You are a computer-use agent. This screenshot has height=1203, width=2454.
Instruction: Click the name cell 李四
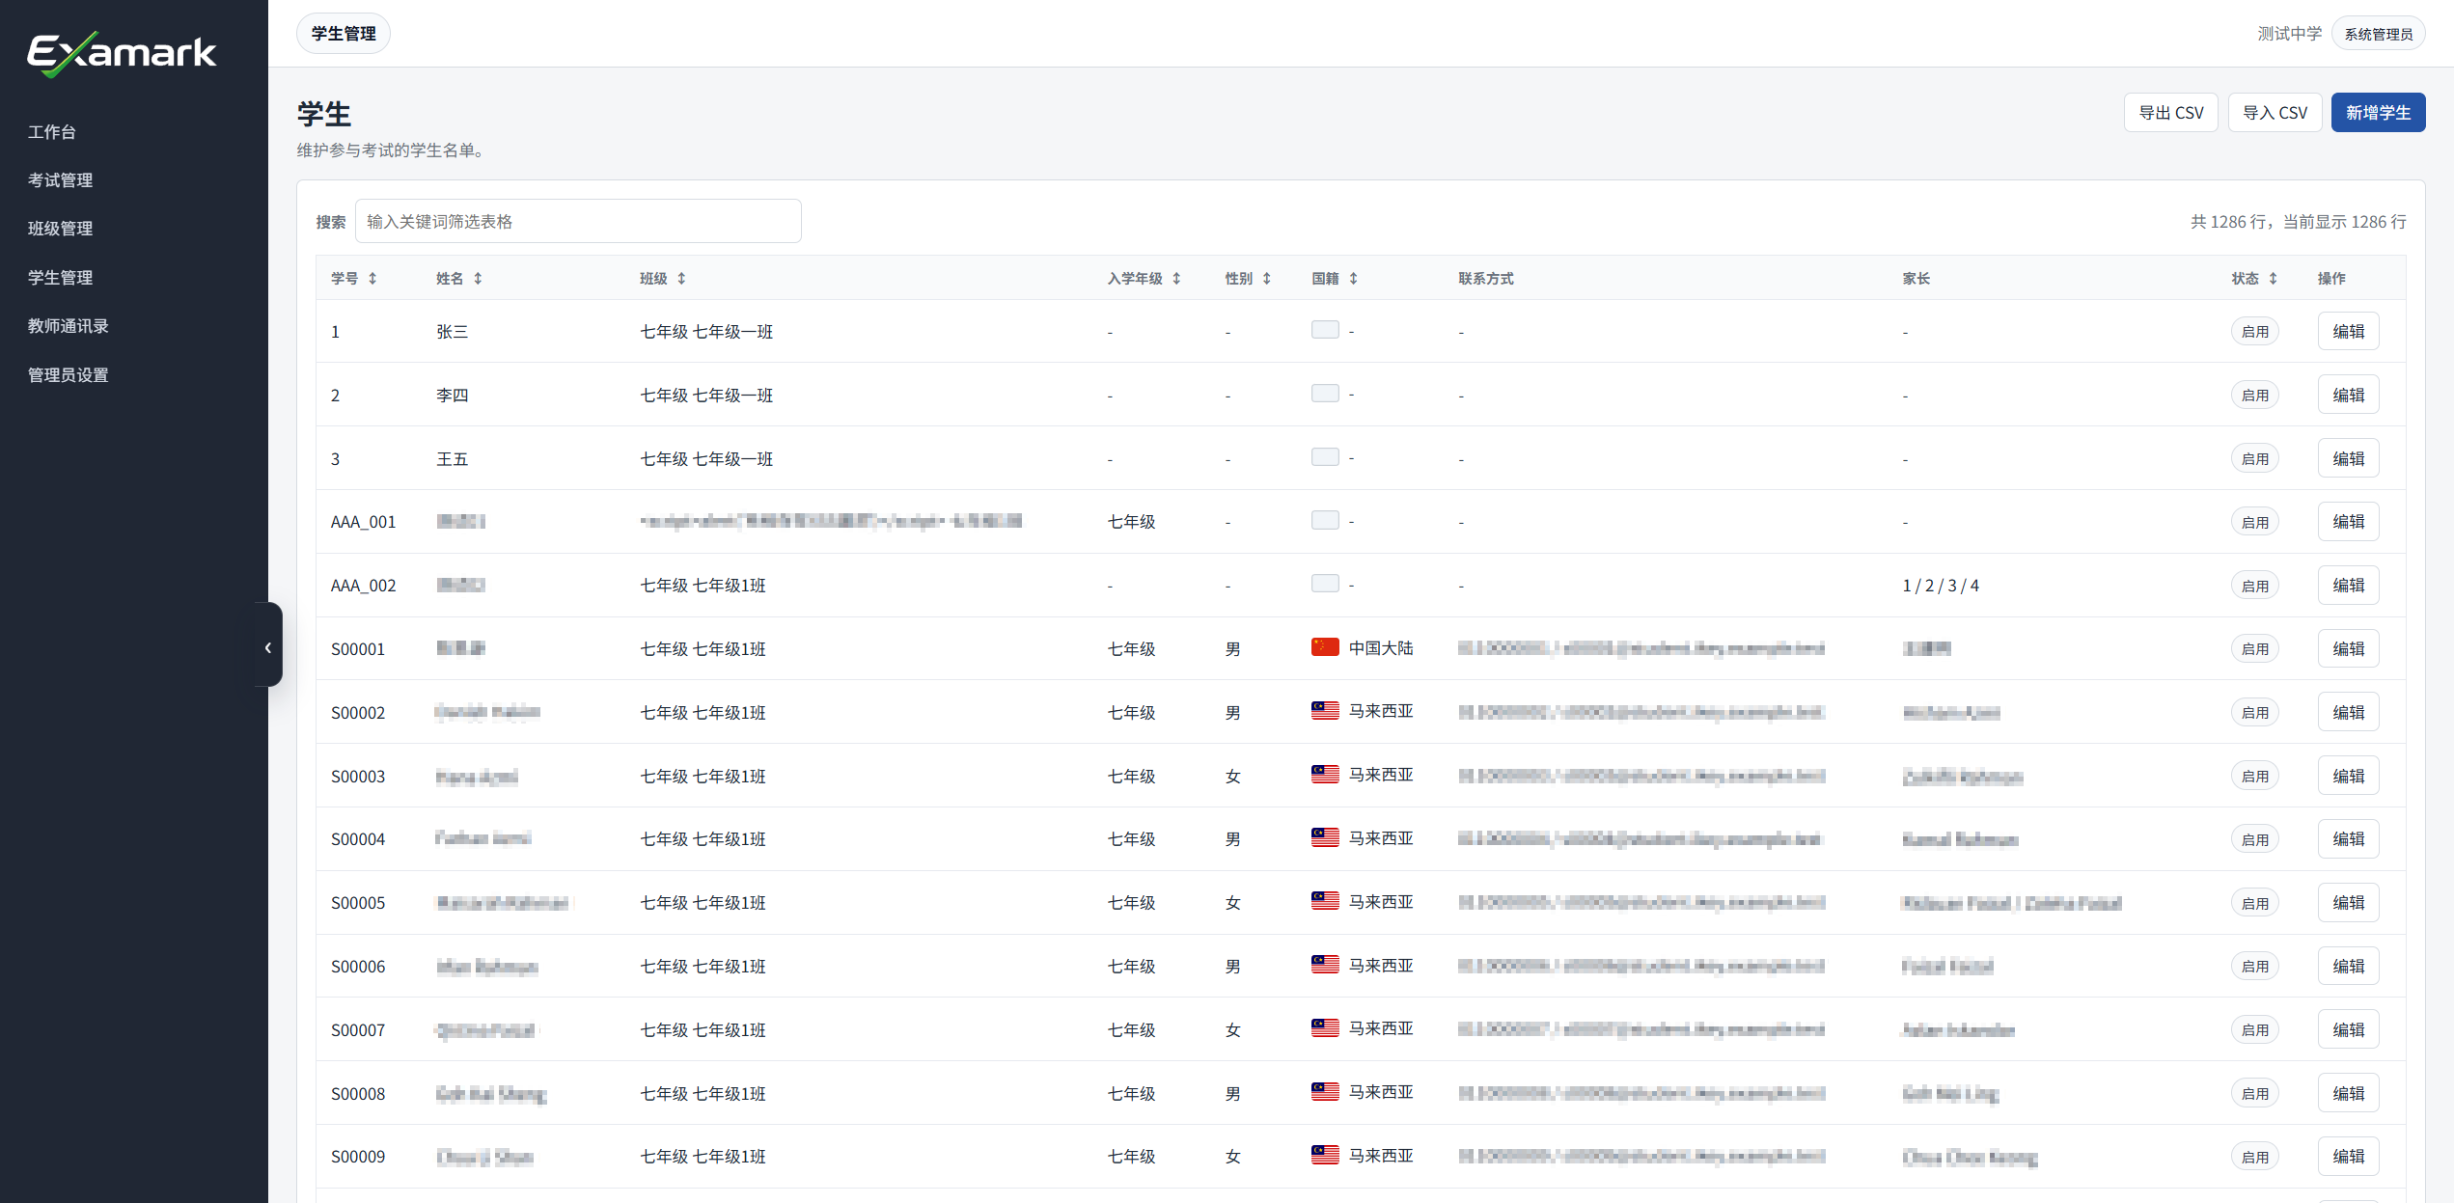453,396
